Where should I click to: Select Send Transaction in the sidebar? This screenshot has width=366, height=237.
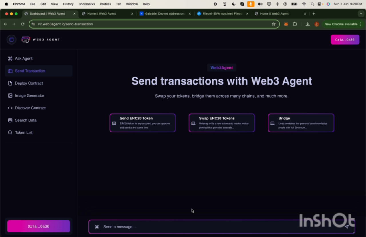click(39, 71)
